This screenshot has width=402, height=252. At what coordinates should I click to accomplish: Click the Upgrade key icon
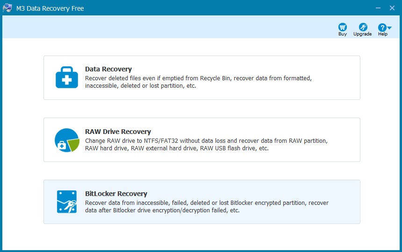363,27
